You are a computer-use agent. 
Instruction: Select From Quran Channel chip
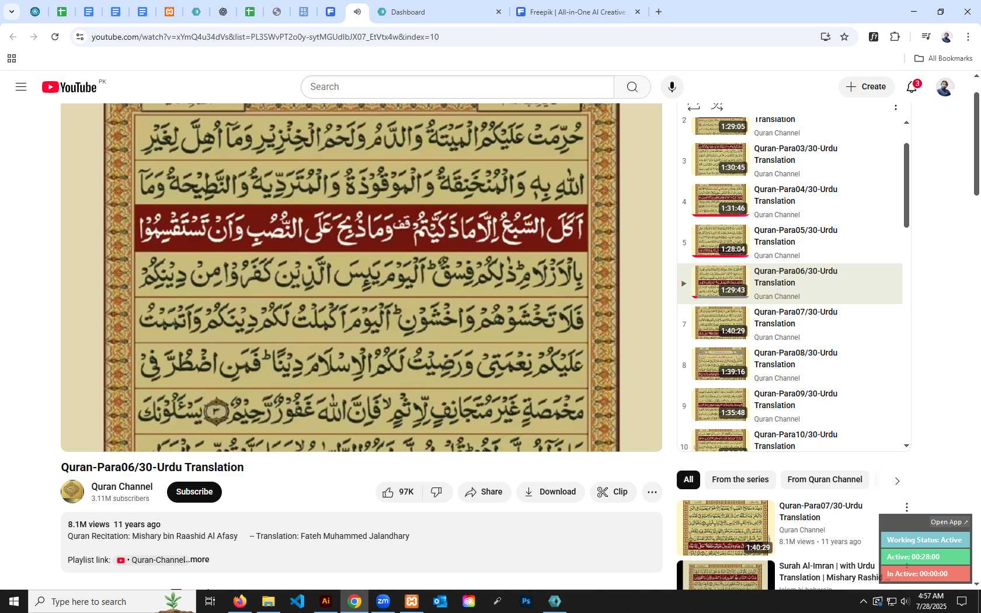coord(825,480)
